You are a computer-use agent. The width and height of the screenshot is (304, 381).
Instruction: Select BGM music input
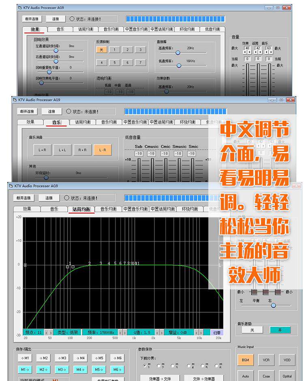245,360
